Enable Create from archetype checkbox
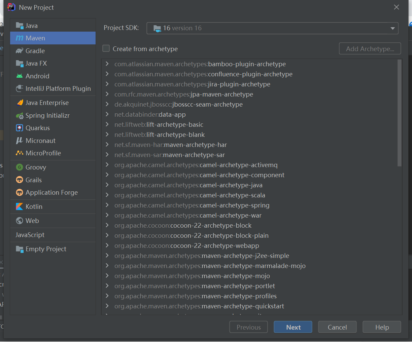412x342 pixels. tap(106, 49)
